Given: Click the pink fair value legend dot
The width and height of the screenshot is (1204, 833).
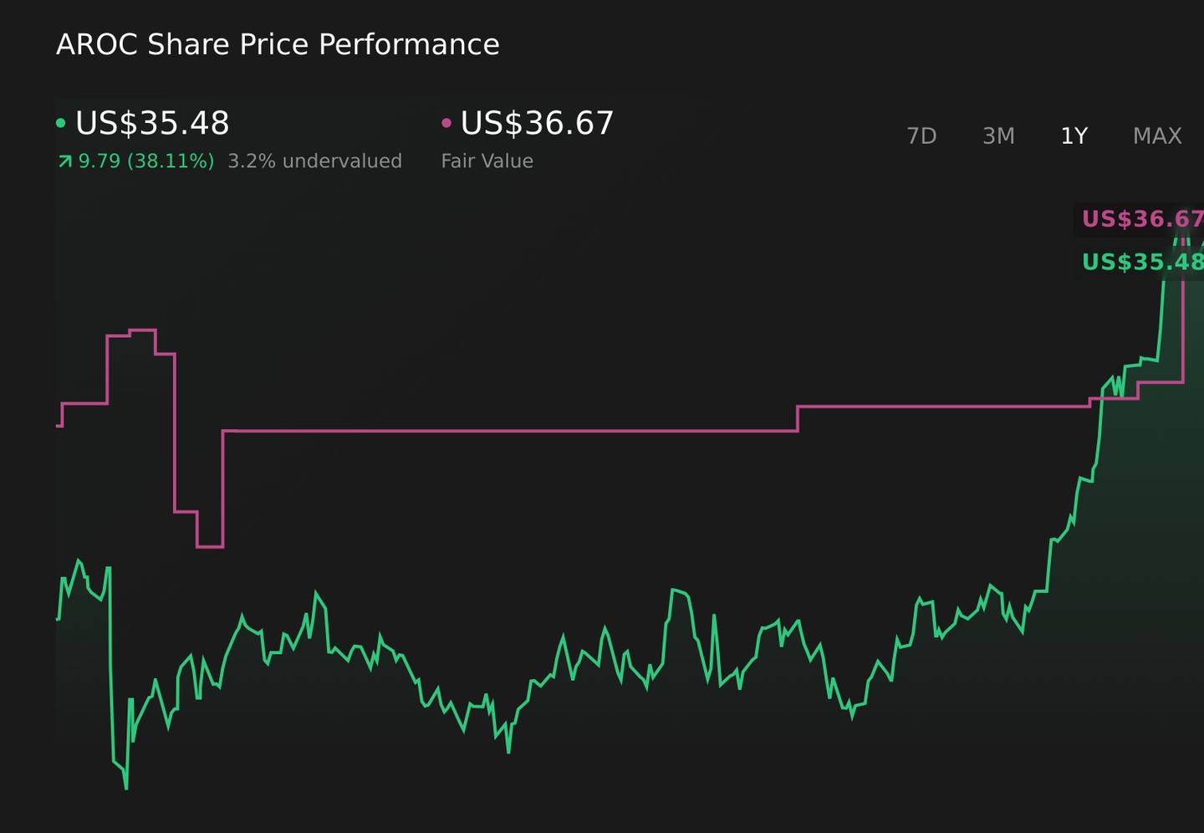Looking at the screenshot, I should (x=446, y=123).
